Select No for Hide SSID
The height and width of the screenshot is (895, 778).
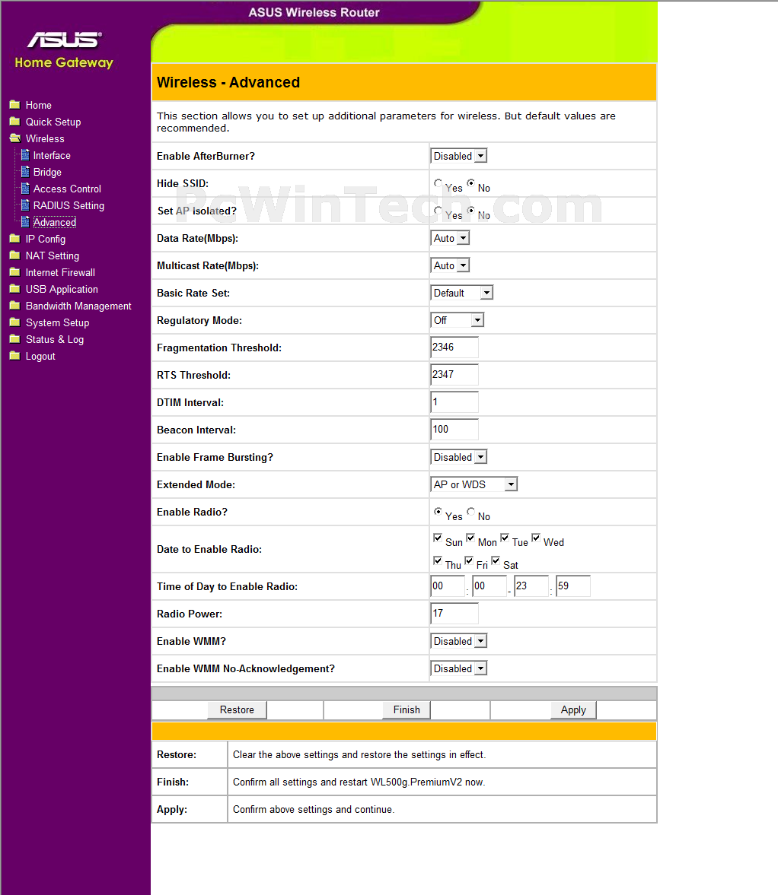pos(470,183)
